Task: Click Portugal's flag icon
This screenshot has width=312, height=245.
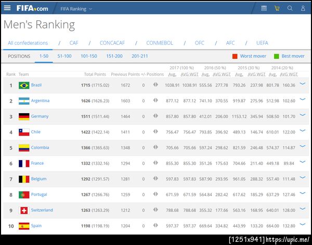Action: pos(24,195)
